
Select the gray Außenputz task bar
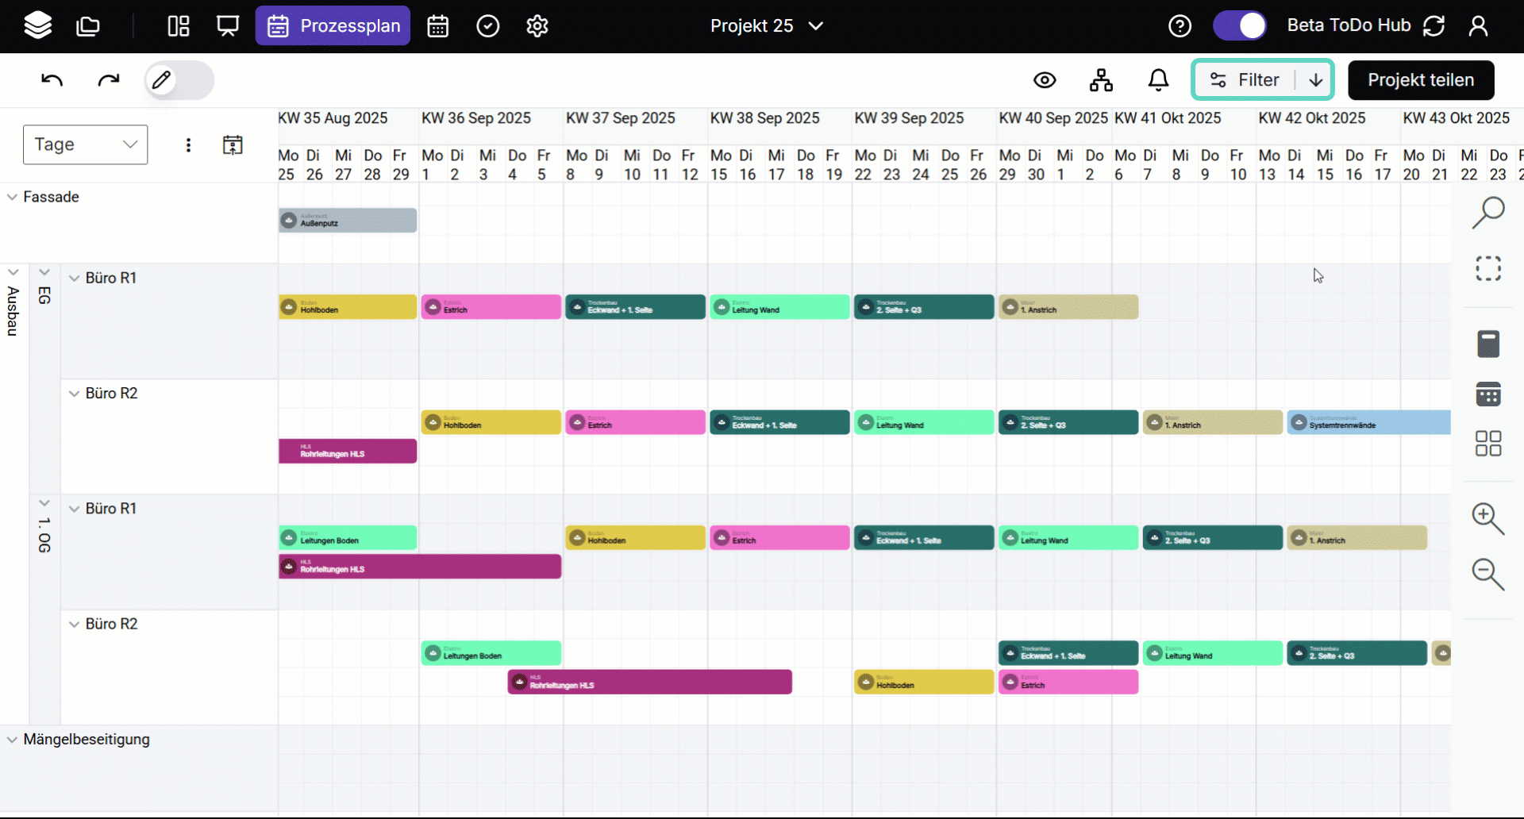[348, 221]
